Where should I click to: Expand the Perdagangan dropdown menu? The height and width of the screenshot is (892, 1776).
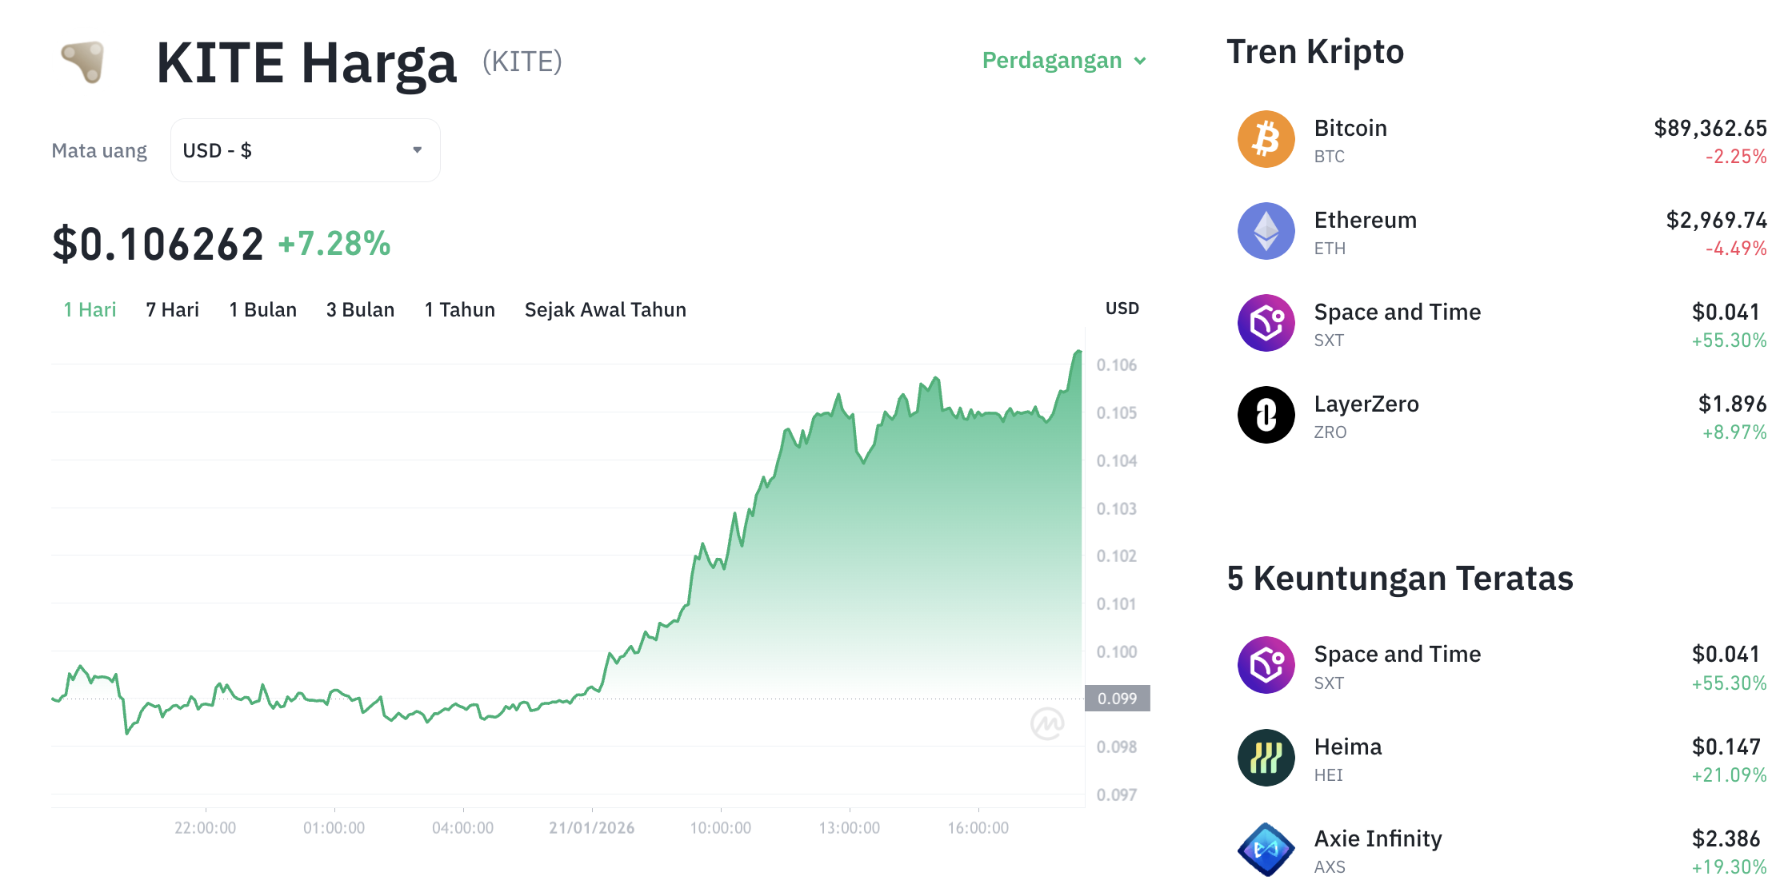[x=1051, y=61]
